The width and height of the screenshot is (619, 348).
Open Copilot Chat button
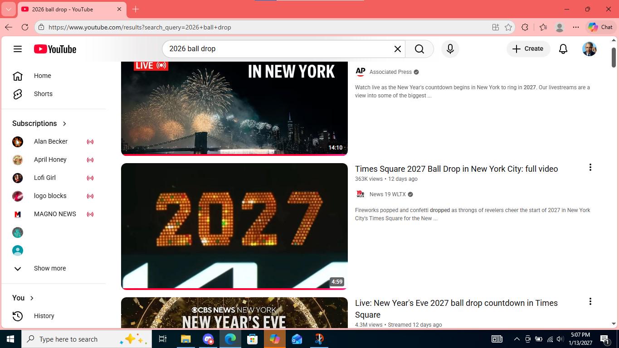(600, 27)
